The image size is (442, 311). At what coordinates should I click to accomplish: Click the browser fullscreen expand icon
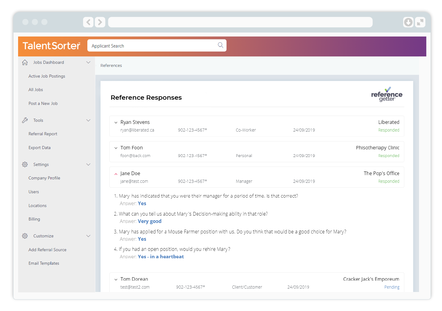(x=420, y=22)
